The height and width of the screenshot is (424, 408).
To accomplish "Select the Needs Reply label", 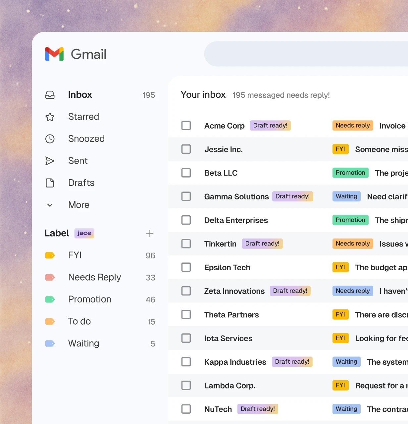I will [94, 277].
